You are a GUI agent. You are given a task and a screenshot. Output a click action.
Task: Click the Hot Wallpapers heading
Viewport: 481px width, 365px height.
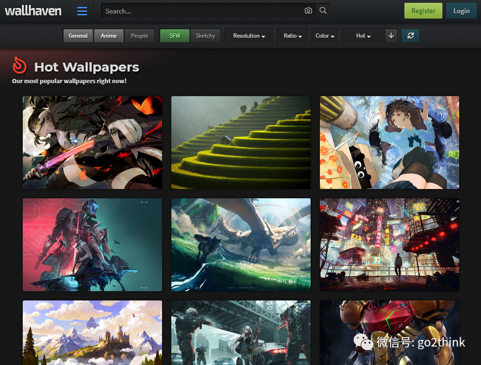click(87, 67)
